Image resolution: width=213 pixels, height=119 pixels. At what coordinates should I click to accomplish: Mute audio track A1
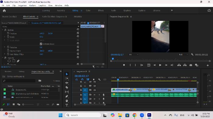pyautogui.click(x=95, y=95)
